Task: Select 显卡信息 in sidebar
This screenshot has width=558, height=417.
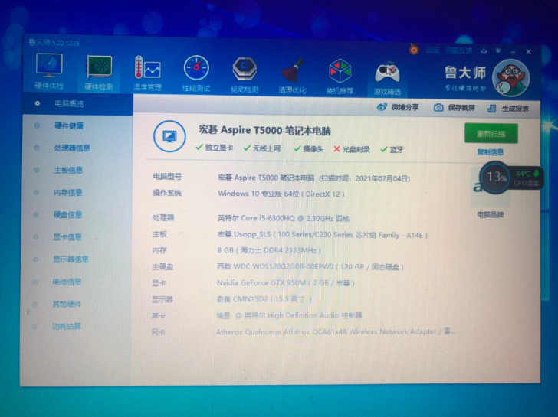Action: point(67,237)
